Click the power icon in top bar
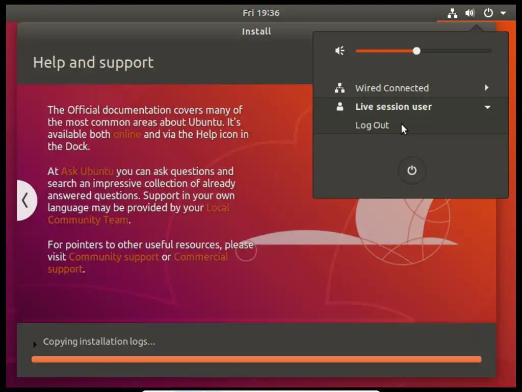 click(x=488, y=13)
